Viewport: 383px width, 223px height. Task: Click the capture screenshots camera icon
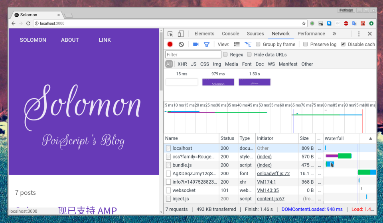tap(195, 45)
